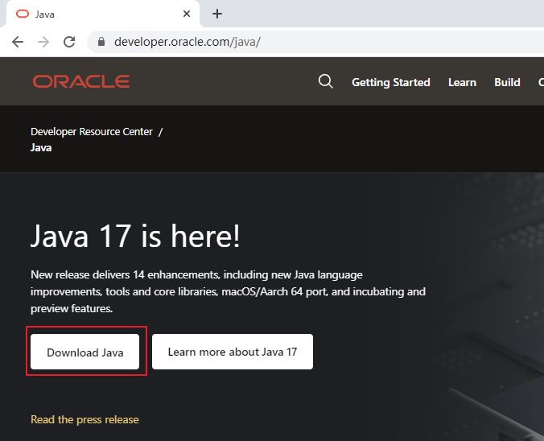Click the Java breadcrumb item
The image size is (544, 441).
(x=41, y=148)
